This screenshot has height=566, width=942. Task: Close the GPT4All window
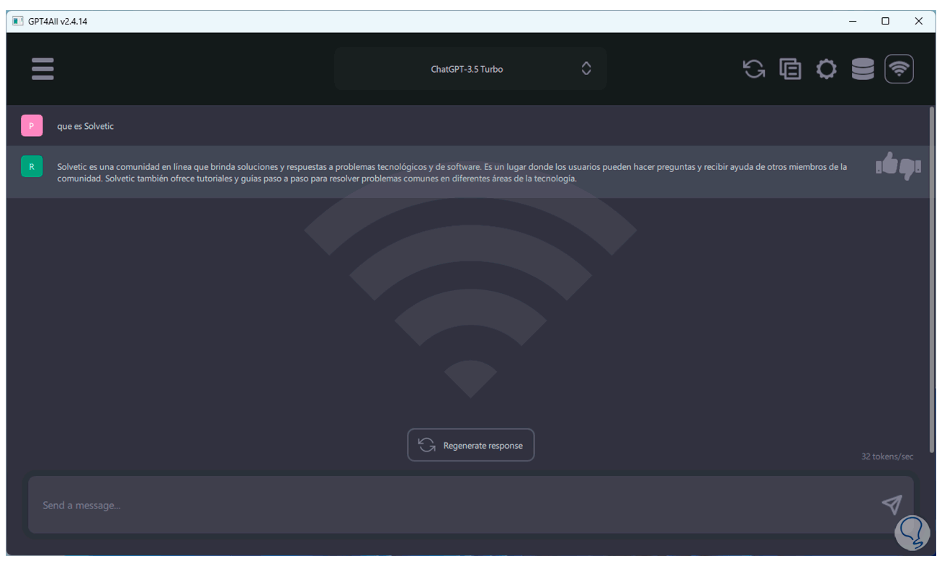[919, 22]
